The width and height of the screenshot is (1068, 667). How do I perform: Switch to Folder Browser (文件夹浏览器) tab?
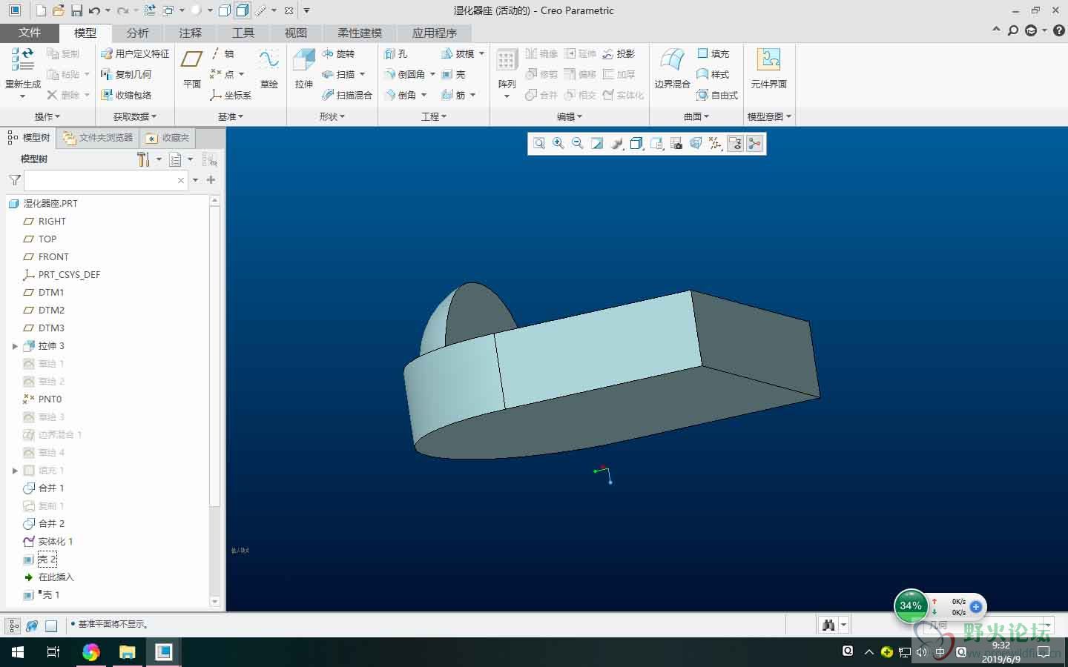[x=98, y=138]
